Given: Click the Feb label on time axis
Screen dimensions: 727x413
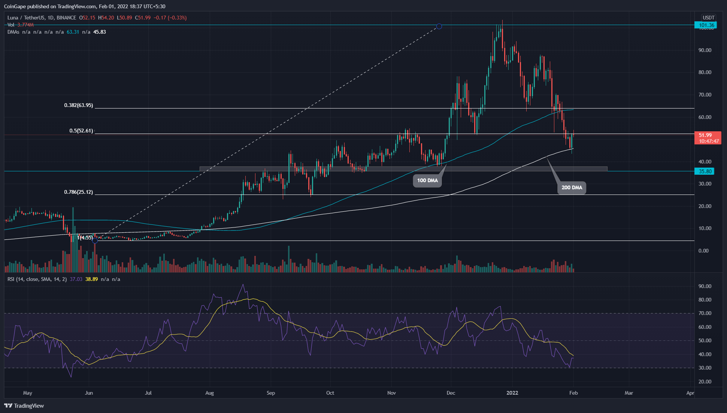Looking at the screenshot, I should (x=573, y=393).
